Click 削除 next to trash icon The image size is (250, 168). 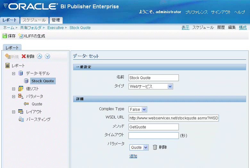pyautogui.click(x=163, y=147)
